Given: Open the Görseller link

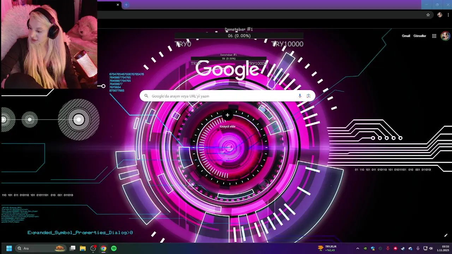Looking at the screenshot, I should click(420, 36).
